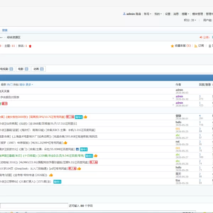Click the thumbs-up icon on 金考卷 thread
Viewport: 213px width, 213px height.
tap(51, 175)
